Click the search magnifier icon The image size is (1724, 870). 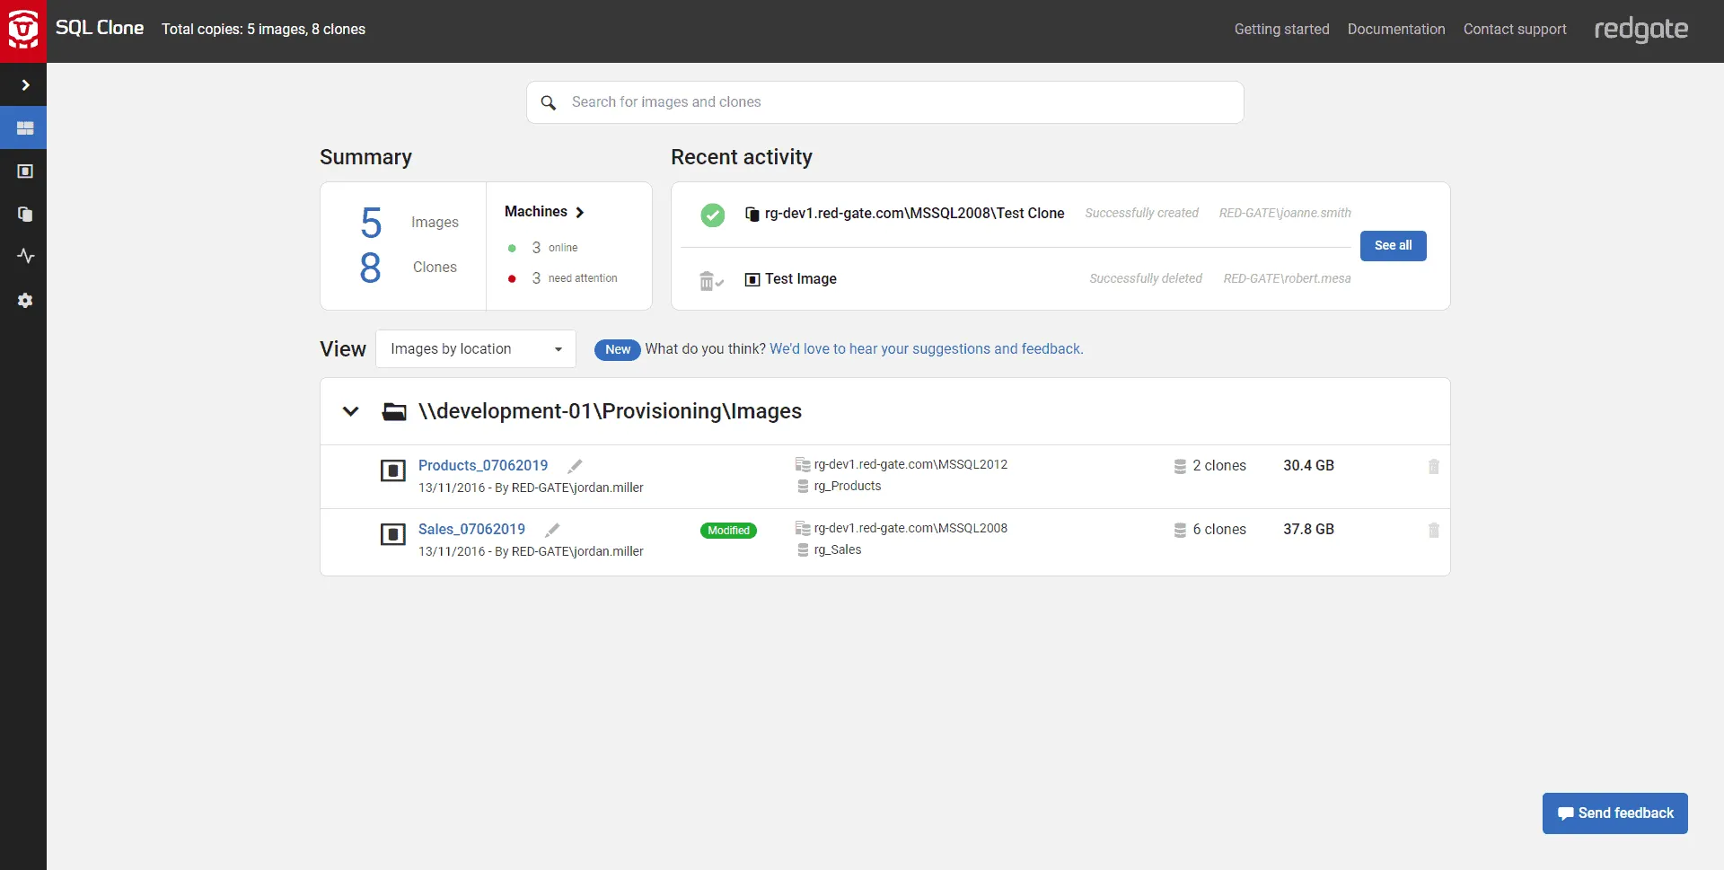pyautogui.click(x=549, y=102)
